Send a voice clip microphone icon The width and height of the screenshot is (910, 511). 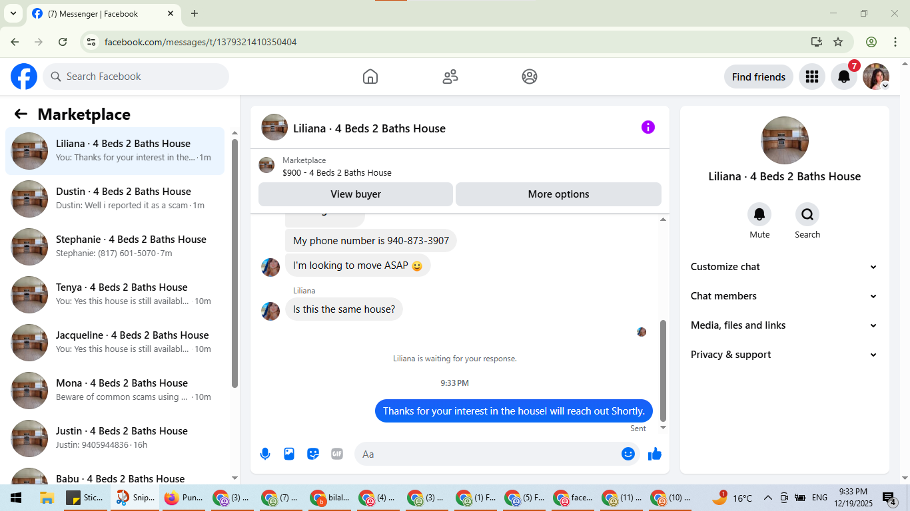(x=265, y=454)
